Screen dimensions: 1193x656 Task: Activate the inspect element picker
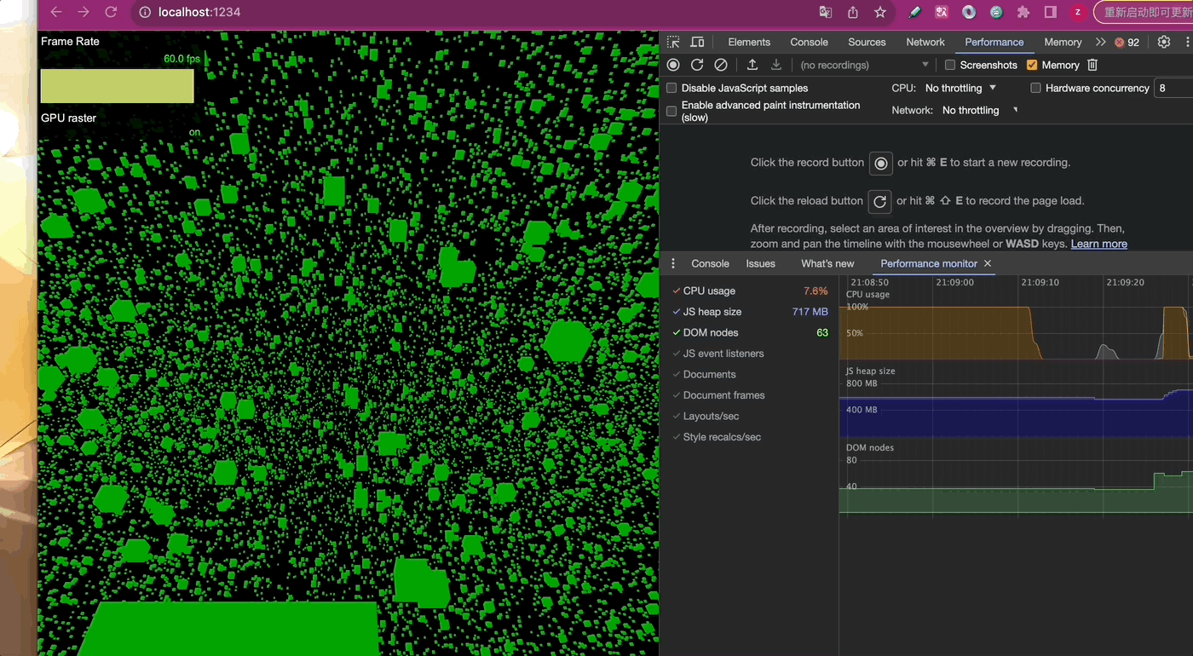coord(673,42)
